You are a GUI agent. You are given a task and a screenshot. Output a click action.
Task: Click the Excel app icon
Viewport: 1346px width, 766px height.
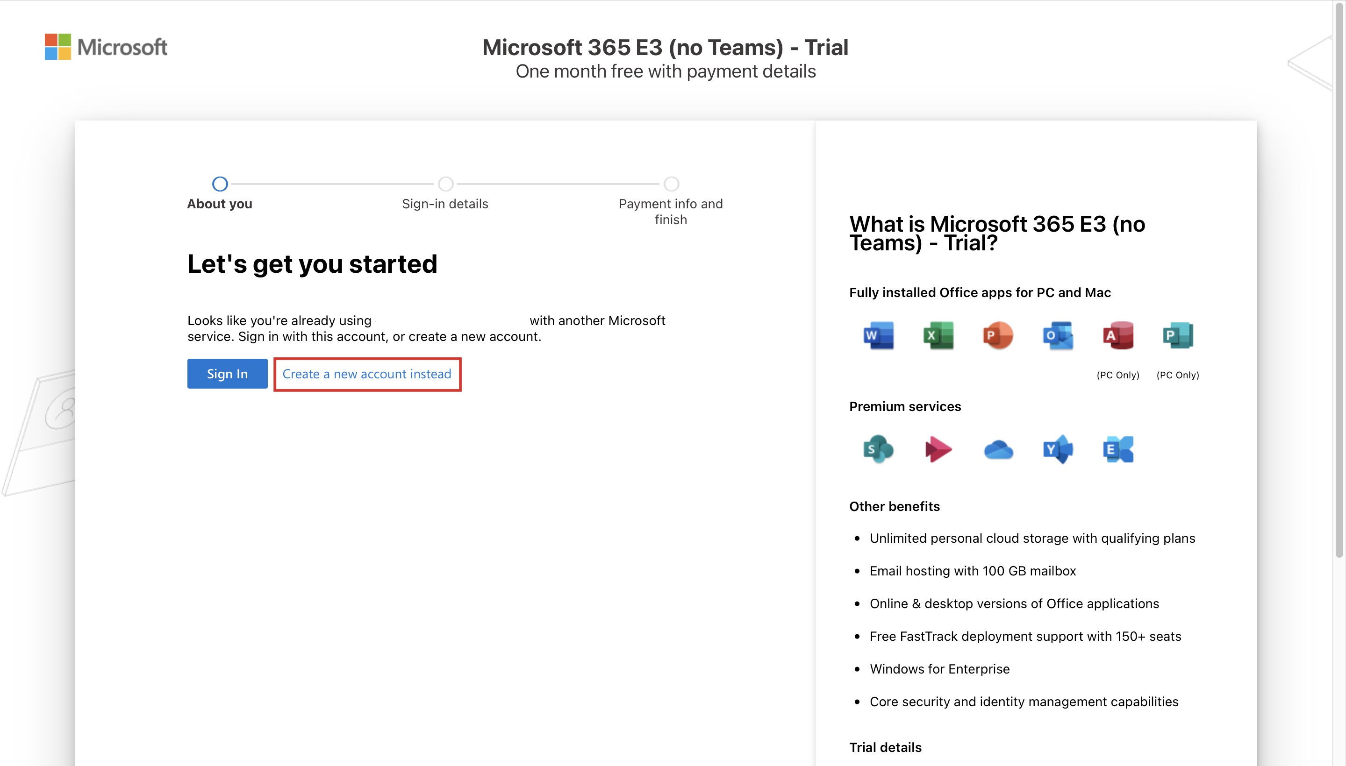point(938,335)
